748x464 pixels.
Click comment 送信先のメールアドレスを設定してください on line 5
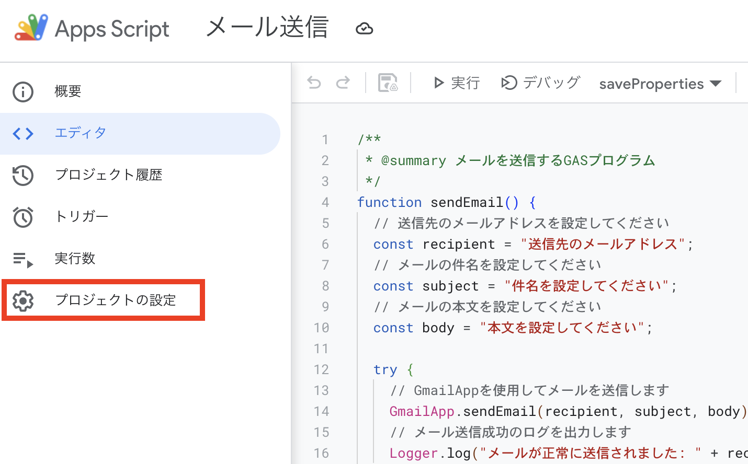coord(522,223)
